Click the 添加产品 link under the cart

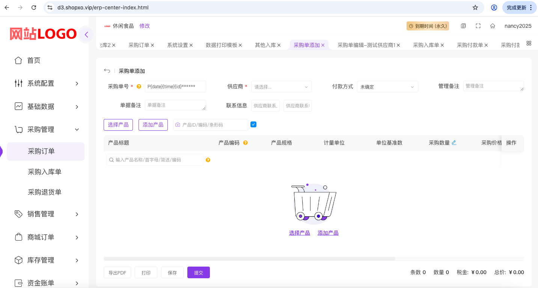coord(328,233)
